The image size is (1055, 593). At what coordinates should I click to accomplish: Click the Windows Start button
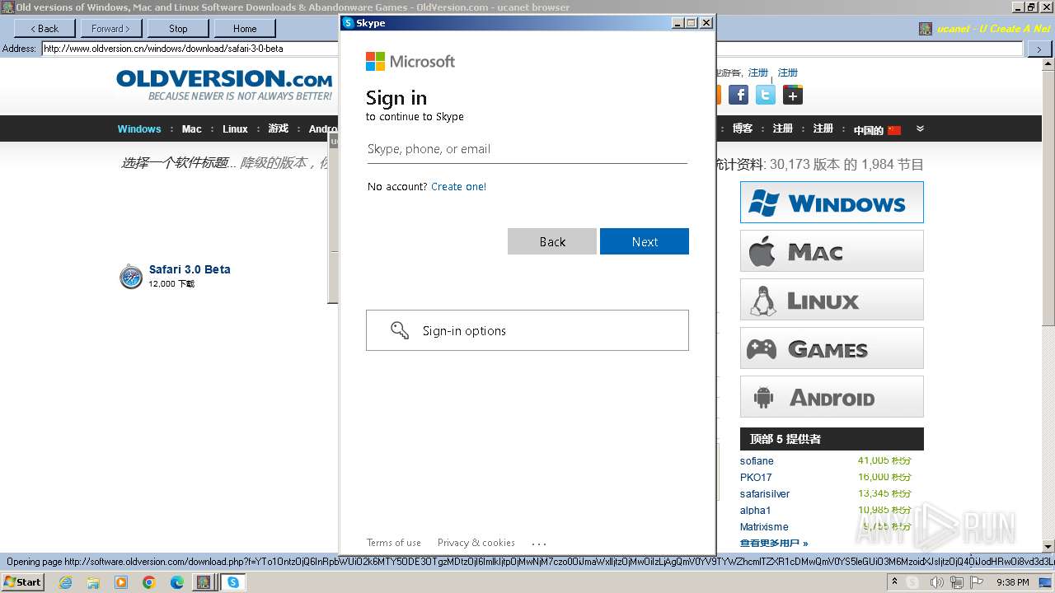pos(22,582)
